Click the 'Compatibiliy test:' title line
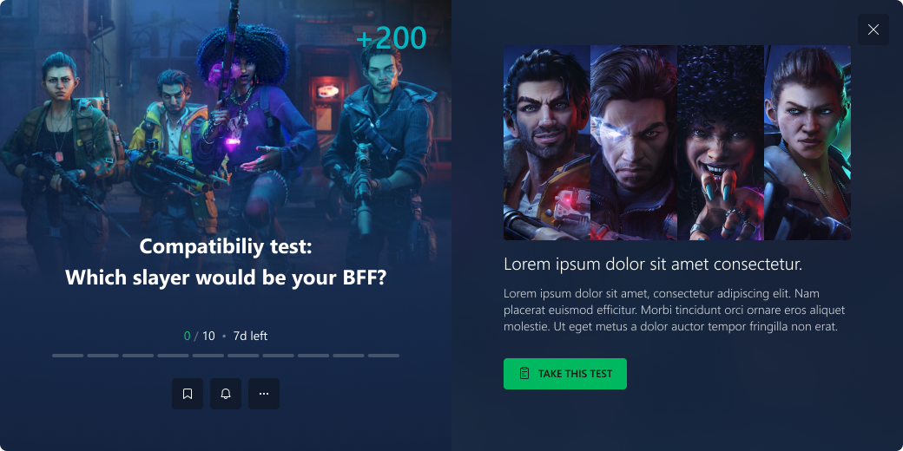 (226, 247)
